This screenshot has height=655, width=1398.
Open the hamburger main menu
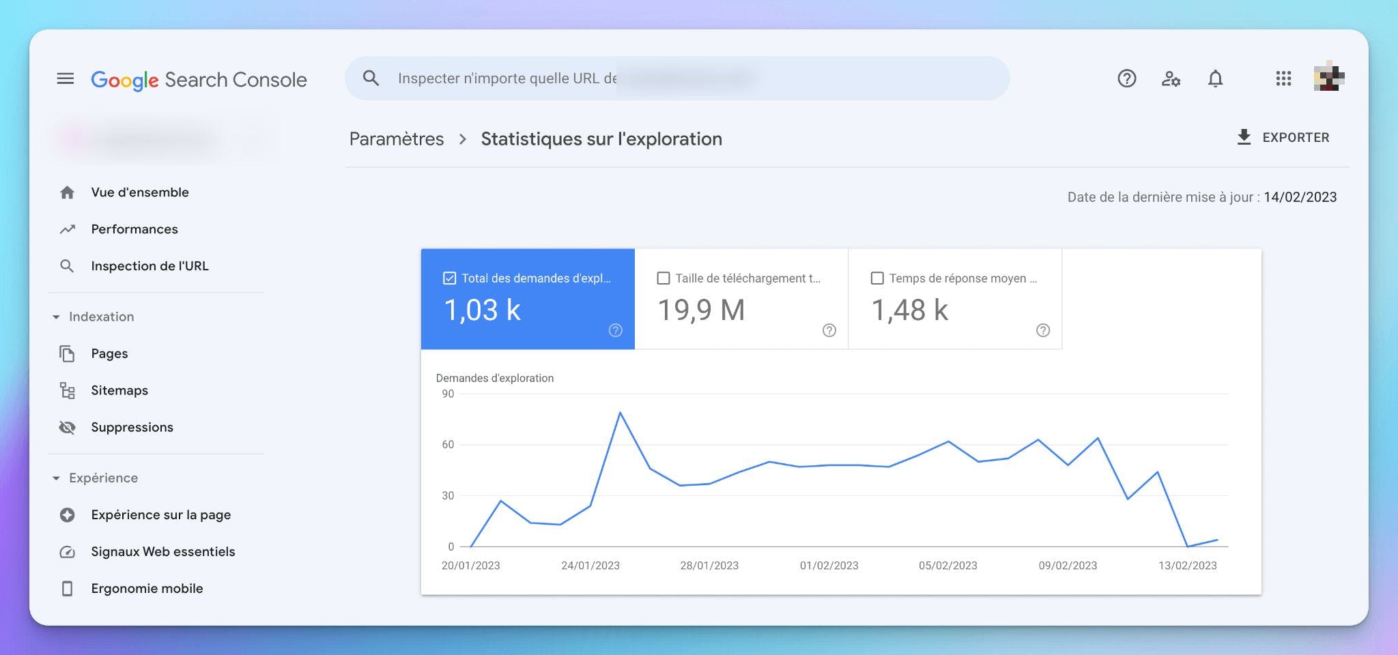[66, 79]
